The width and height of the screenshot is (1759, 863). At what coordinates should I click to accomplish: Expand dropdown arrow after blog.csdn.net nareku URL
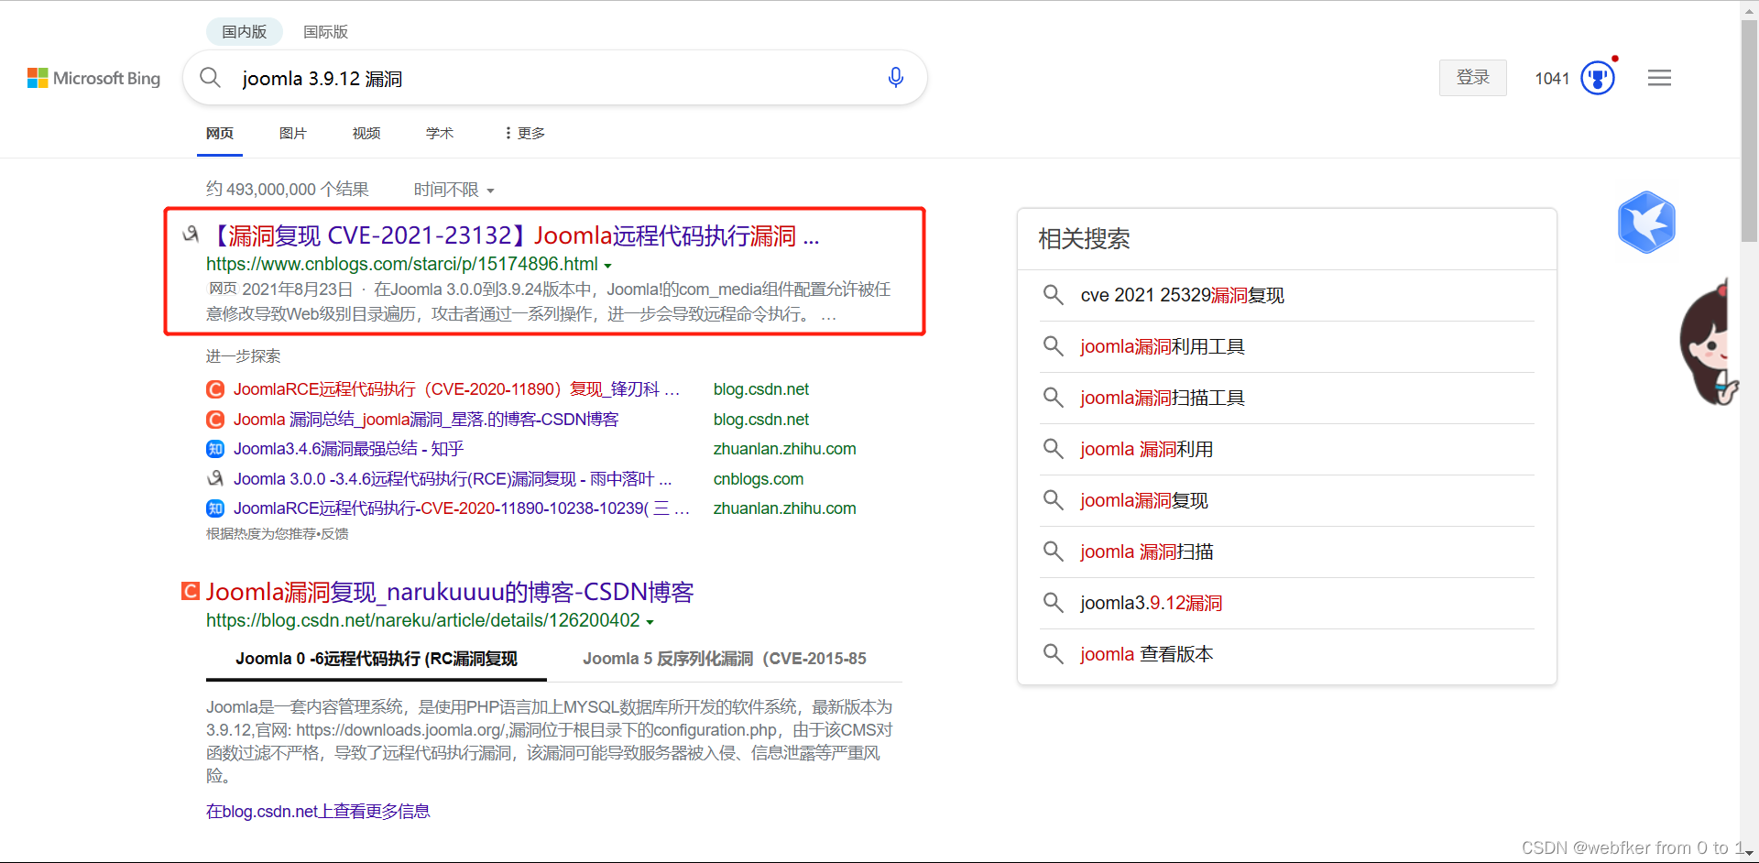tap(650, 622)
